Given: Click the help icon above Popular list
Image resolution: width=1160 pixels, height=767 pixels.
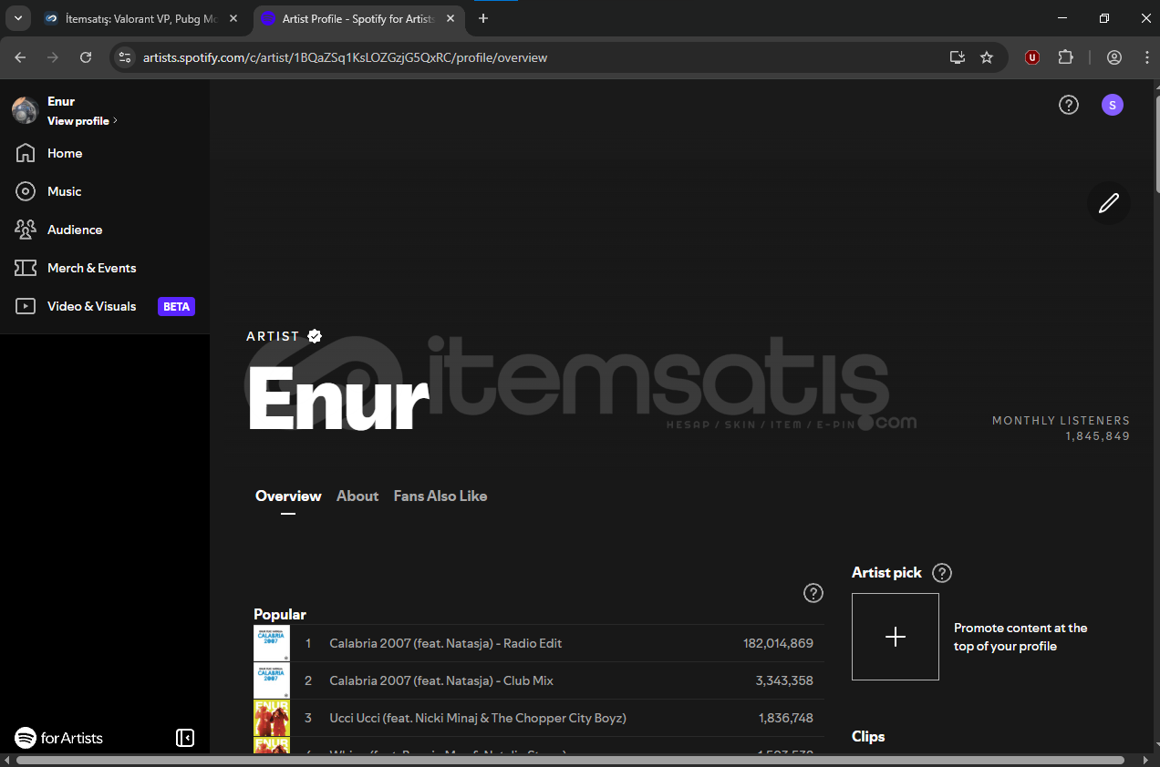Looking at the screenshot, I should click(813, 593).
